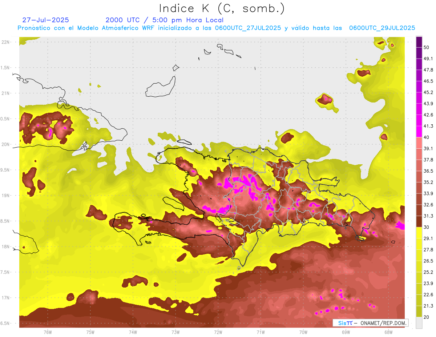Click the '74W' longitude axis label
This screenshot has height=337, width=436.
(x=133, y=332)
